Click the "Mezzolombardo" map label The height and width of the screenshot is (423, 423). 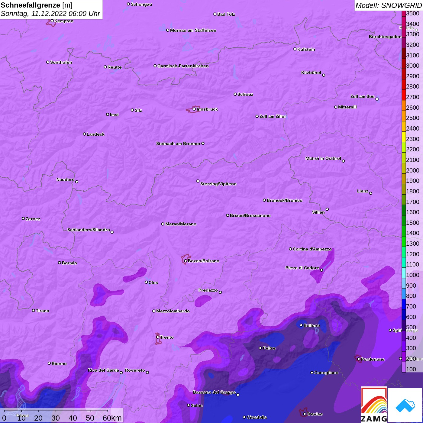(173, 311)
